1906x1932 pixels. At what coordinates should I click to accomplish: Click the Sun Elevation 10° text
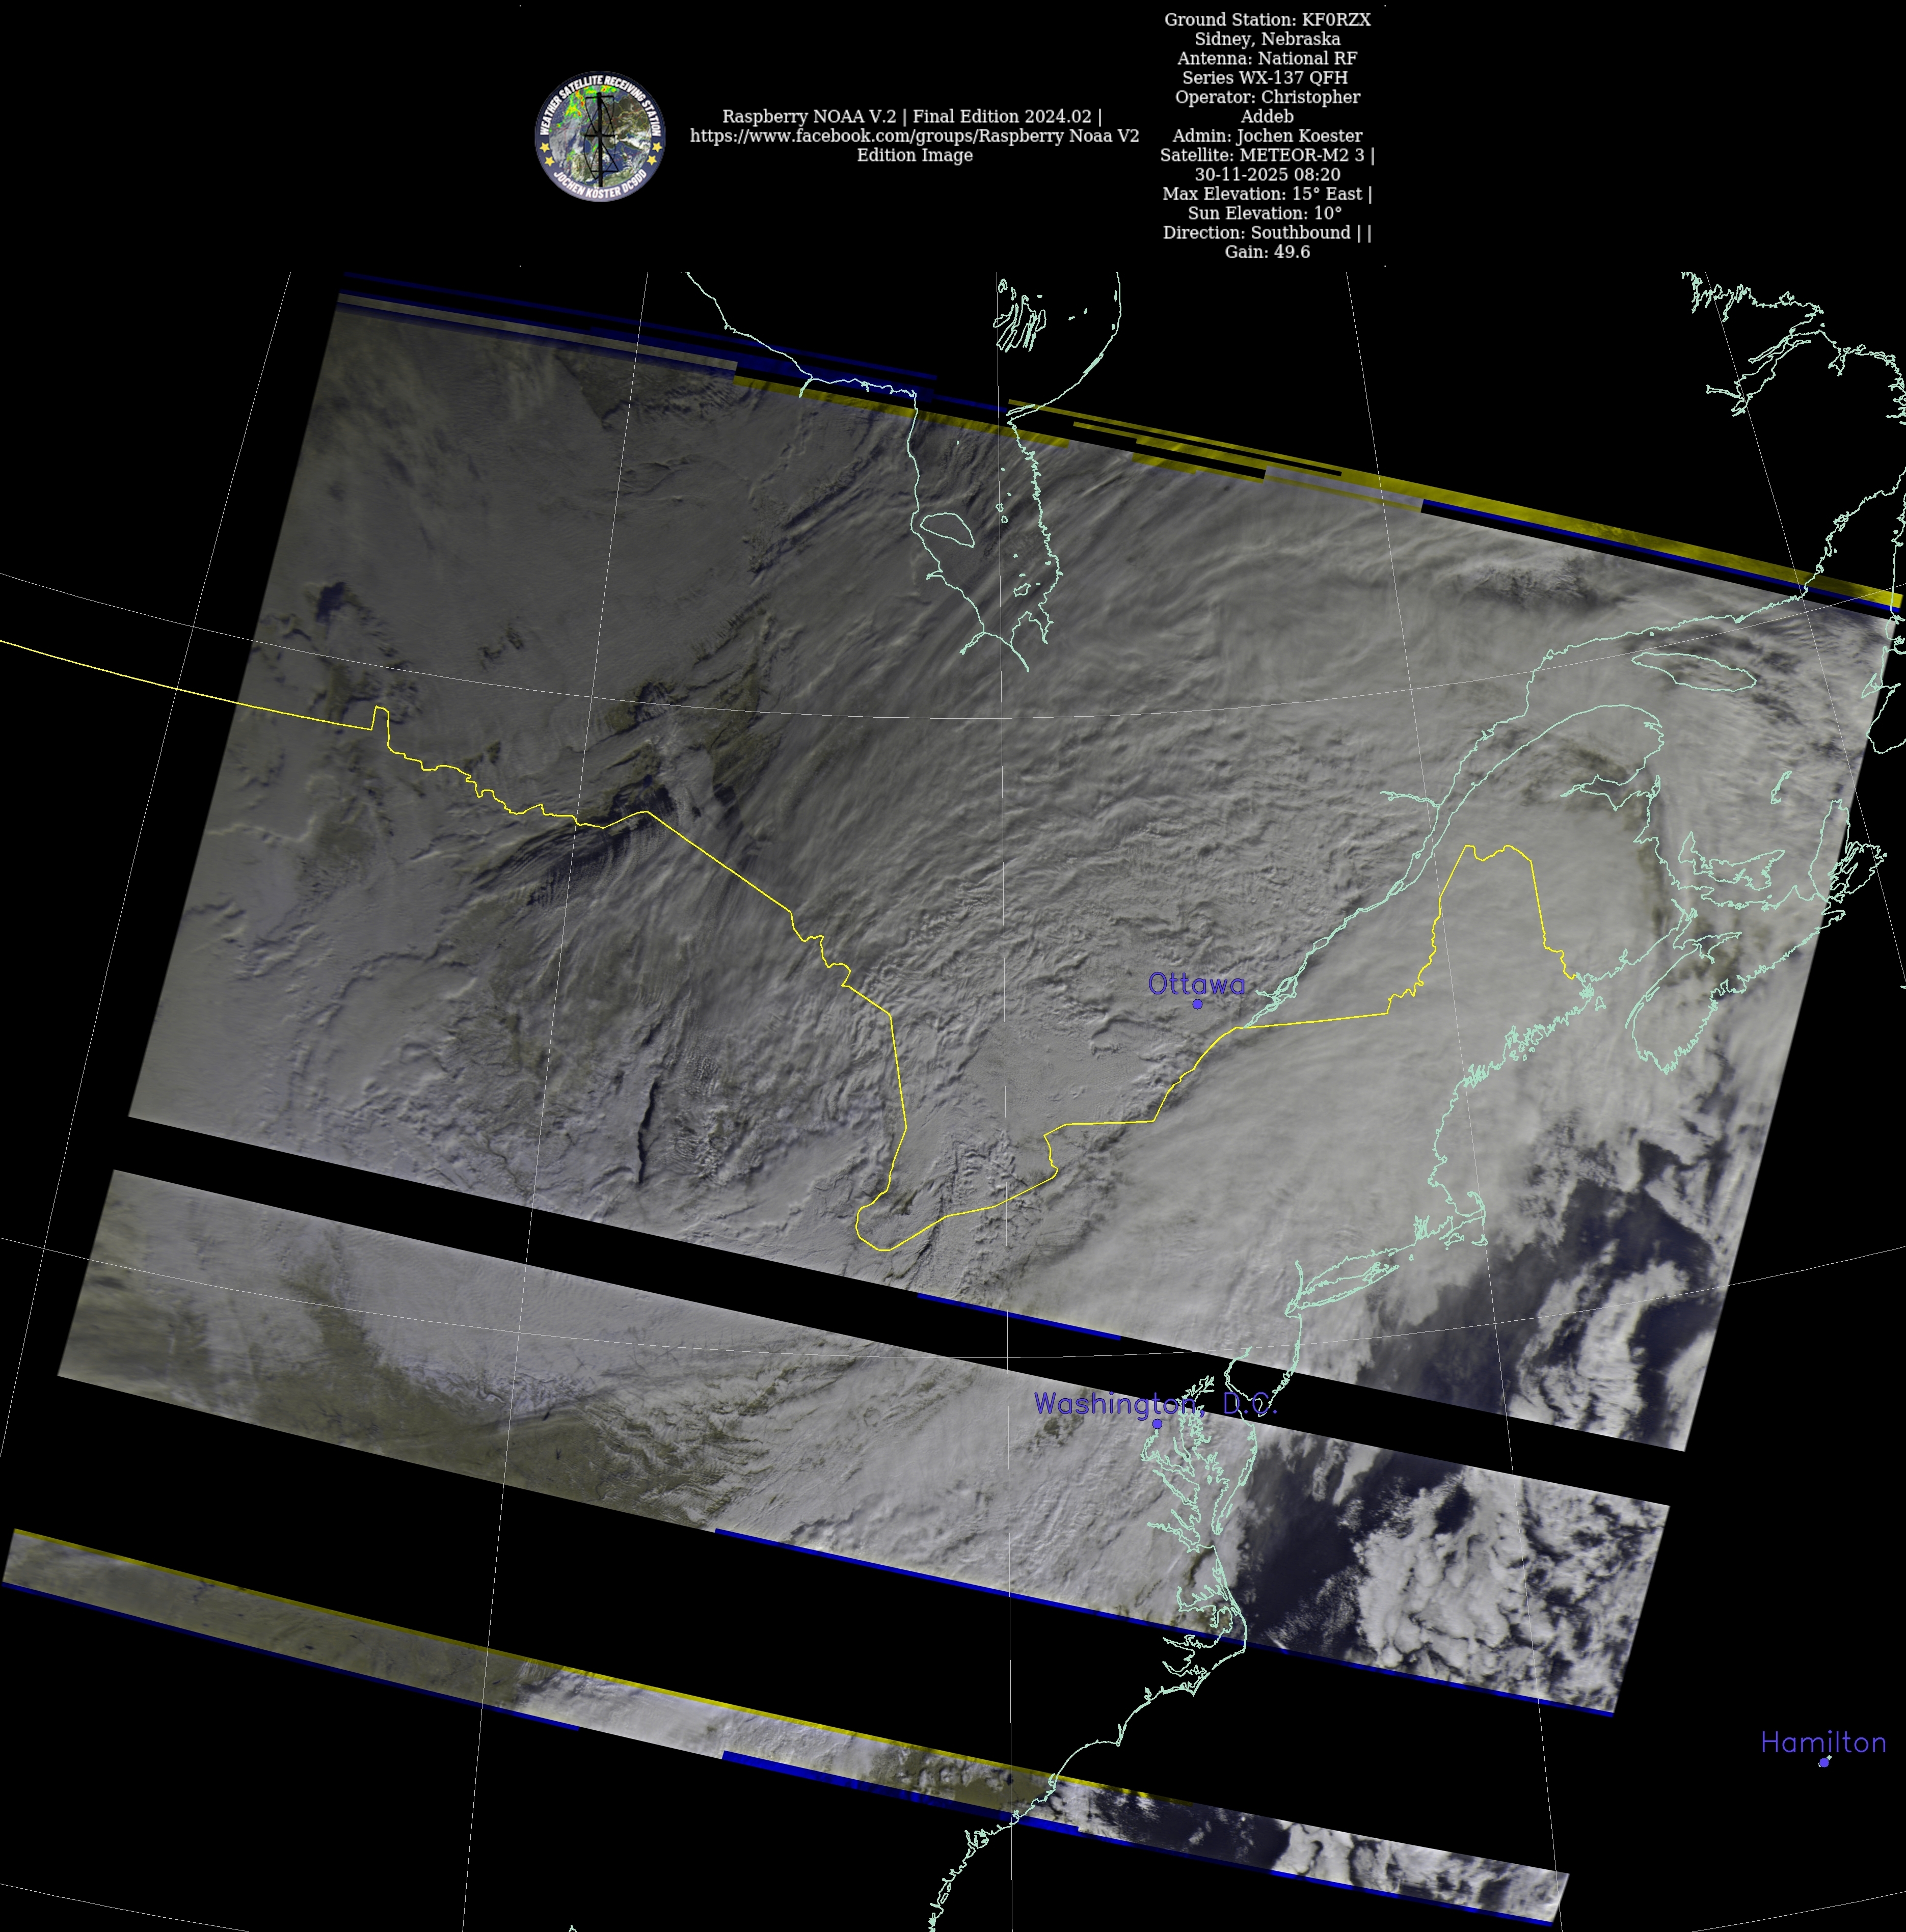click(x=1265, y=213)
